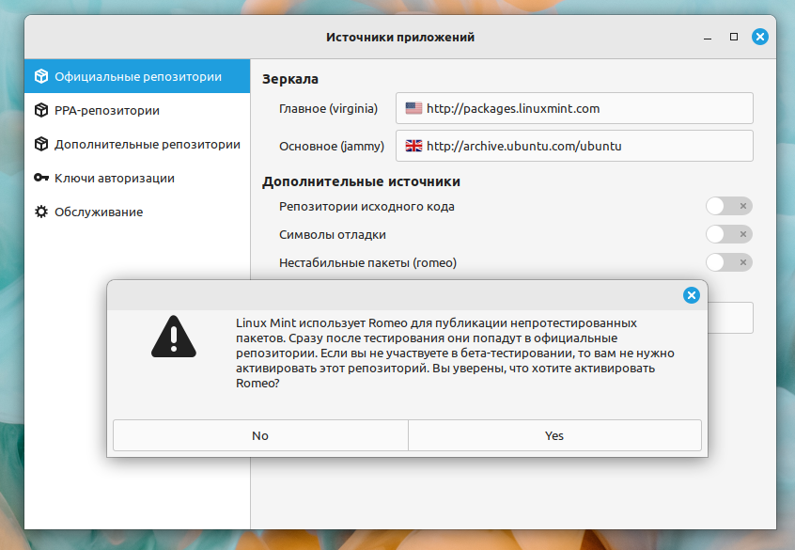Click the Нестабильные пакеты (romeo) label
The image size is (795, 550).
coord(367,263)
